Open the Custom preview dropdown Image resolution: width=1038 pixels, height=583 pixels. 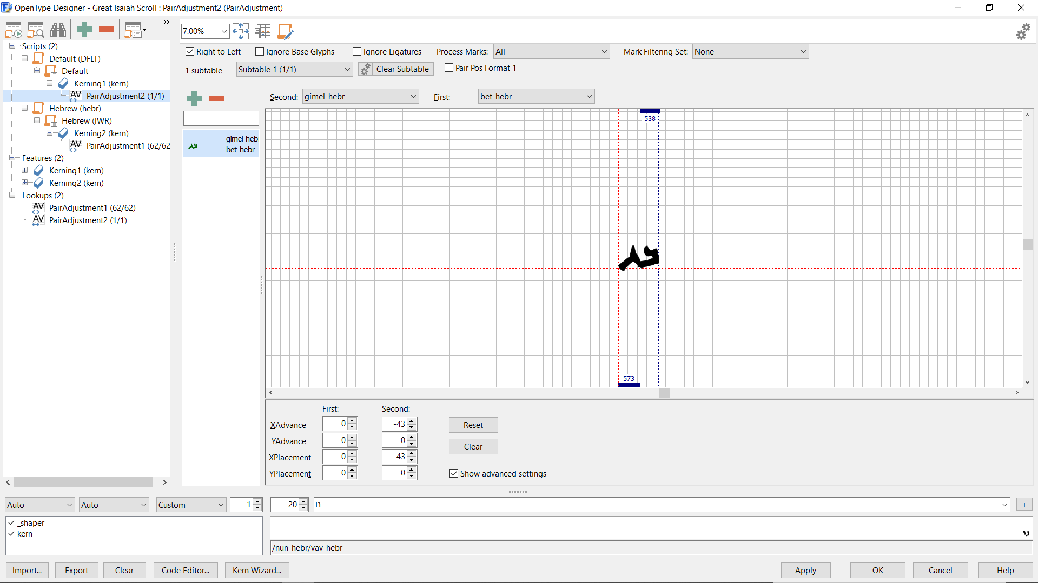(x=191, y=505)
